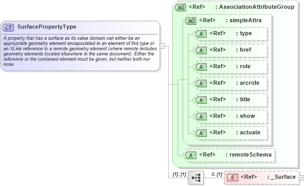Select the 'remoteSchema' attribute name
The image size is (304, 186).
[251, 154]
